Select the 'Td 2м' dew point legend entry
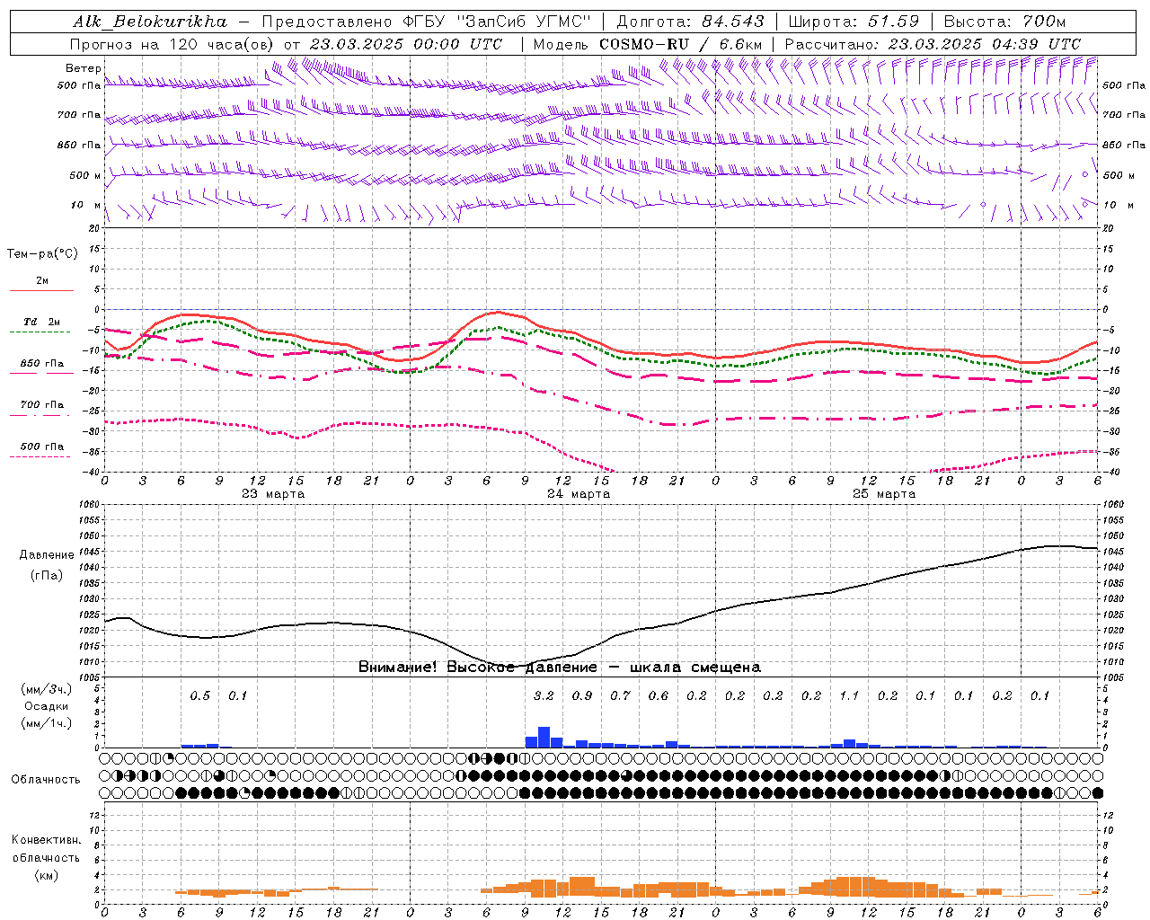The image size is (1150, 920). pos(42,322)
